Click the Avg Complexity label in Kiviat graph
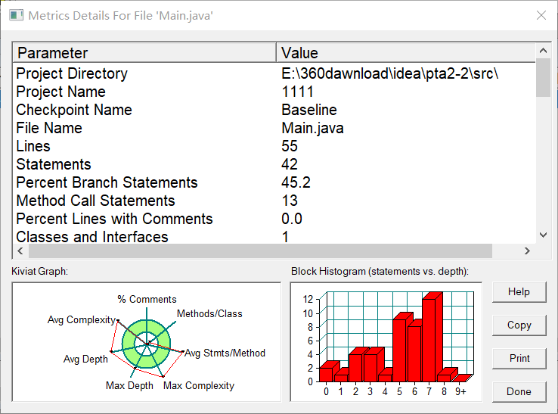This screenshot has height=414, width=558. (x=82, y=320)
